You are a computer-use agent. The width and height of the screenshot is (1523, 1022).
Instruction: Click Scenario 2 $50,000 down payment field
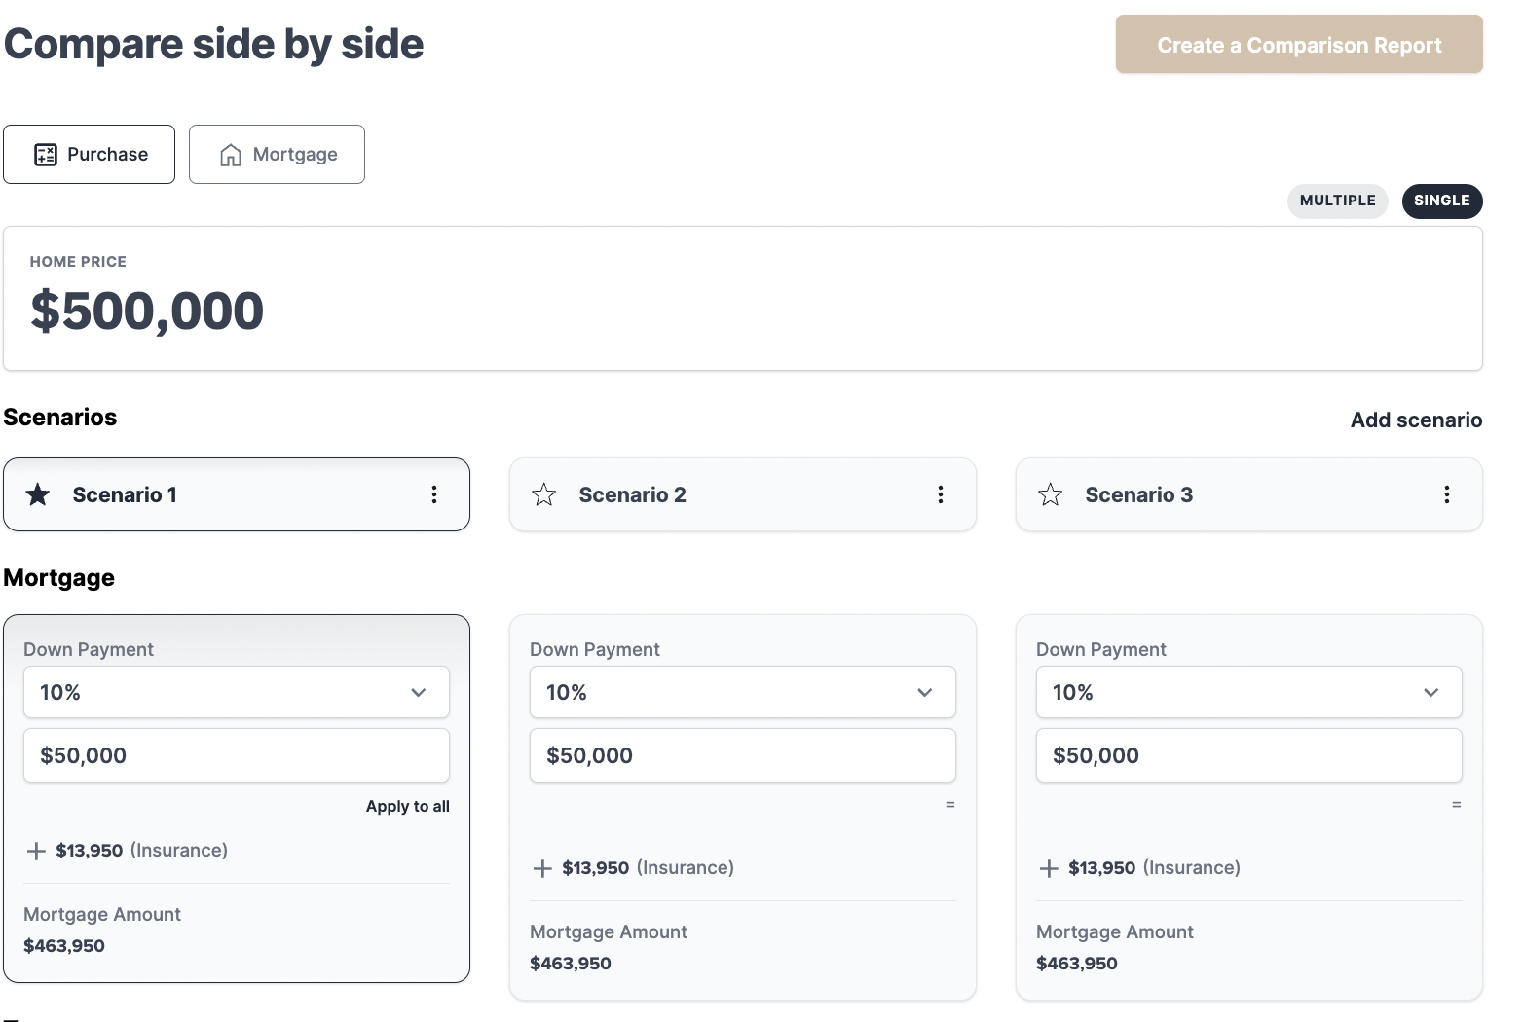[743, 755]
